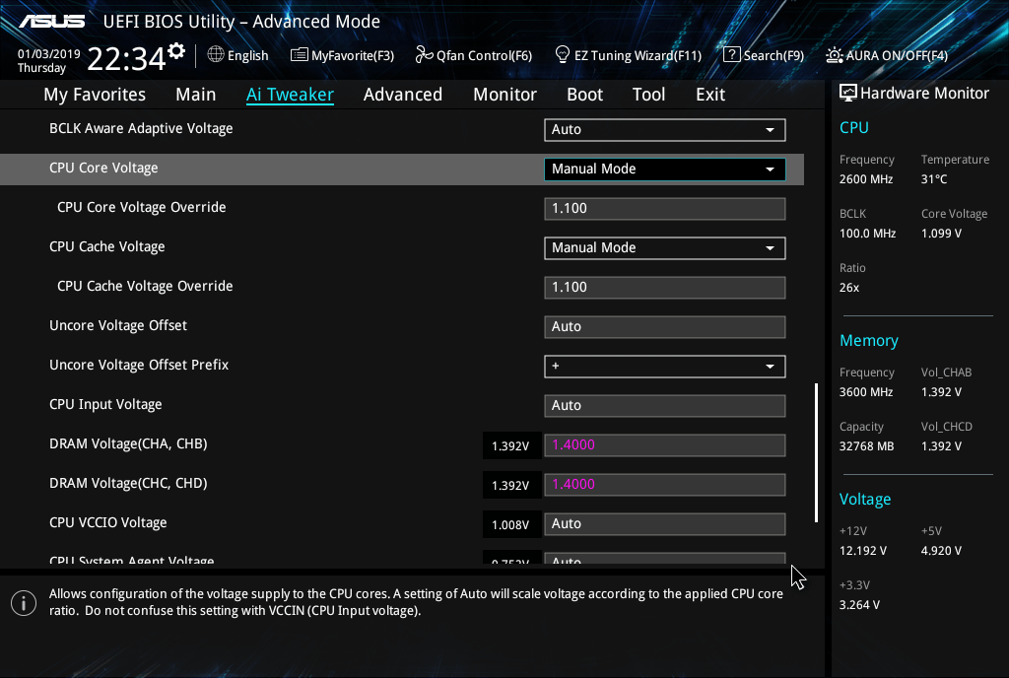
Task: Click 1.008V reading beside CPU VCCIO
Action: [511, 524]
